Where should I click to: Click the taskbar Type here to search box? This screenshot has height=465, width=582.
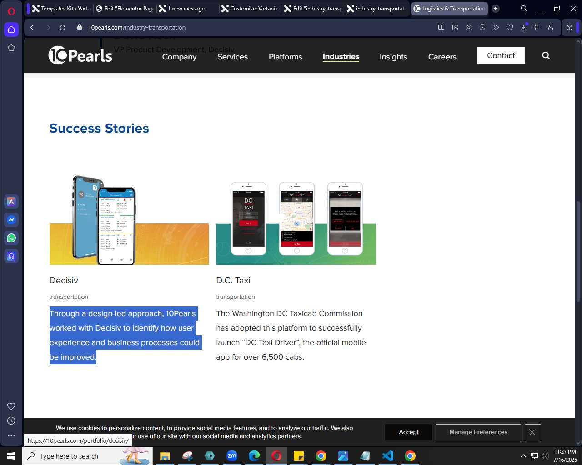click(x=87, y=456)
